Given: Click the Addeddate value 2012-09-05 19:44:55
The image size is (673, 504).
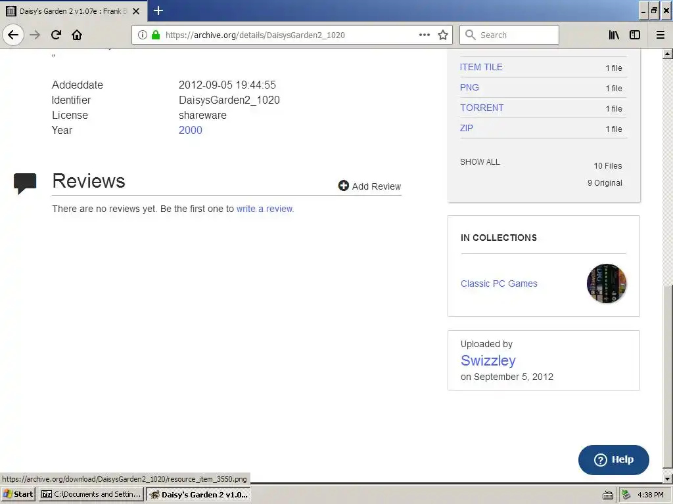Looking at the screenshot, I should tap(227, 85).
